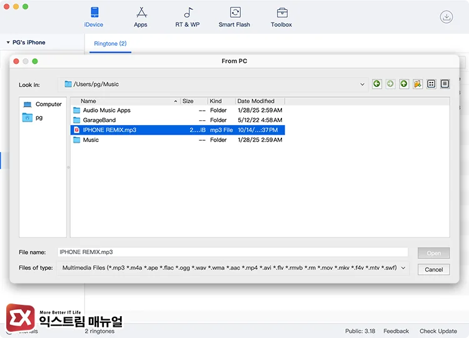Click the Check Update link

(438, 331)
